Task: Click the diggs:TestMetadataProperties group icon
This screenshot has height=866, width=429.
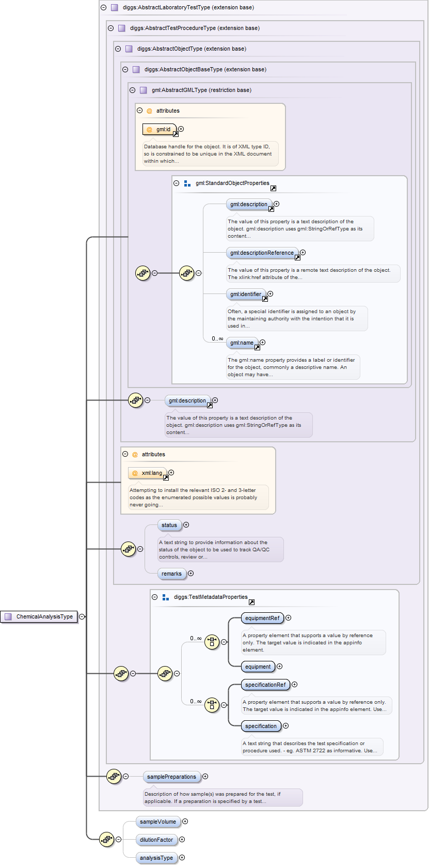Action: [166, 597]
